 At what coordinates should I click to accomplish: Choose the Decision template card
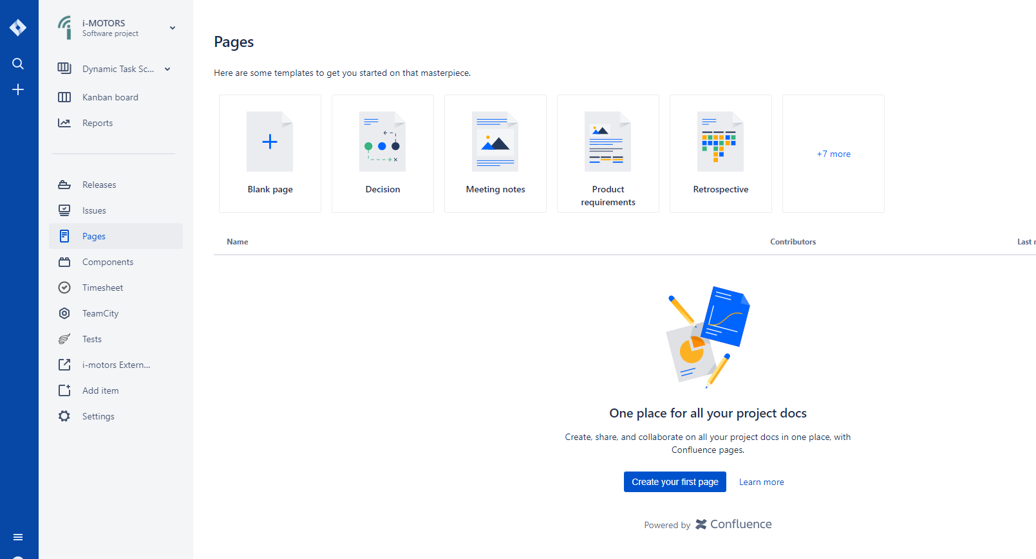tap(382, 154)
